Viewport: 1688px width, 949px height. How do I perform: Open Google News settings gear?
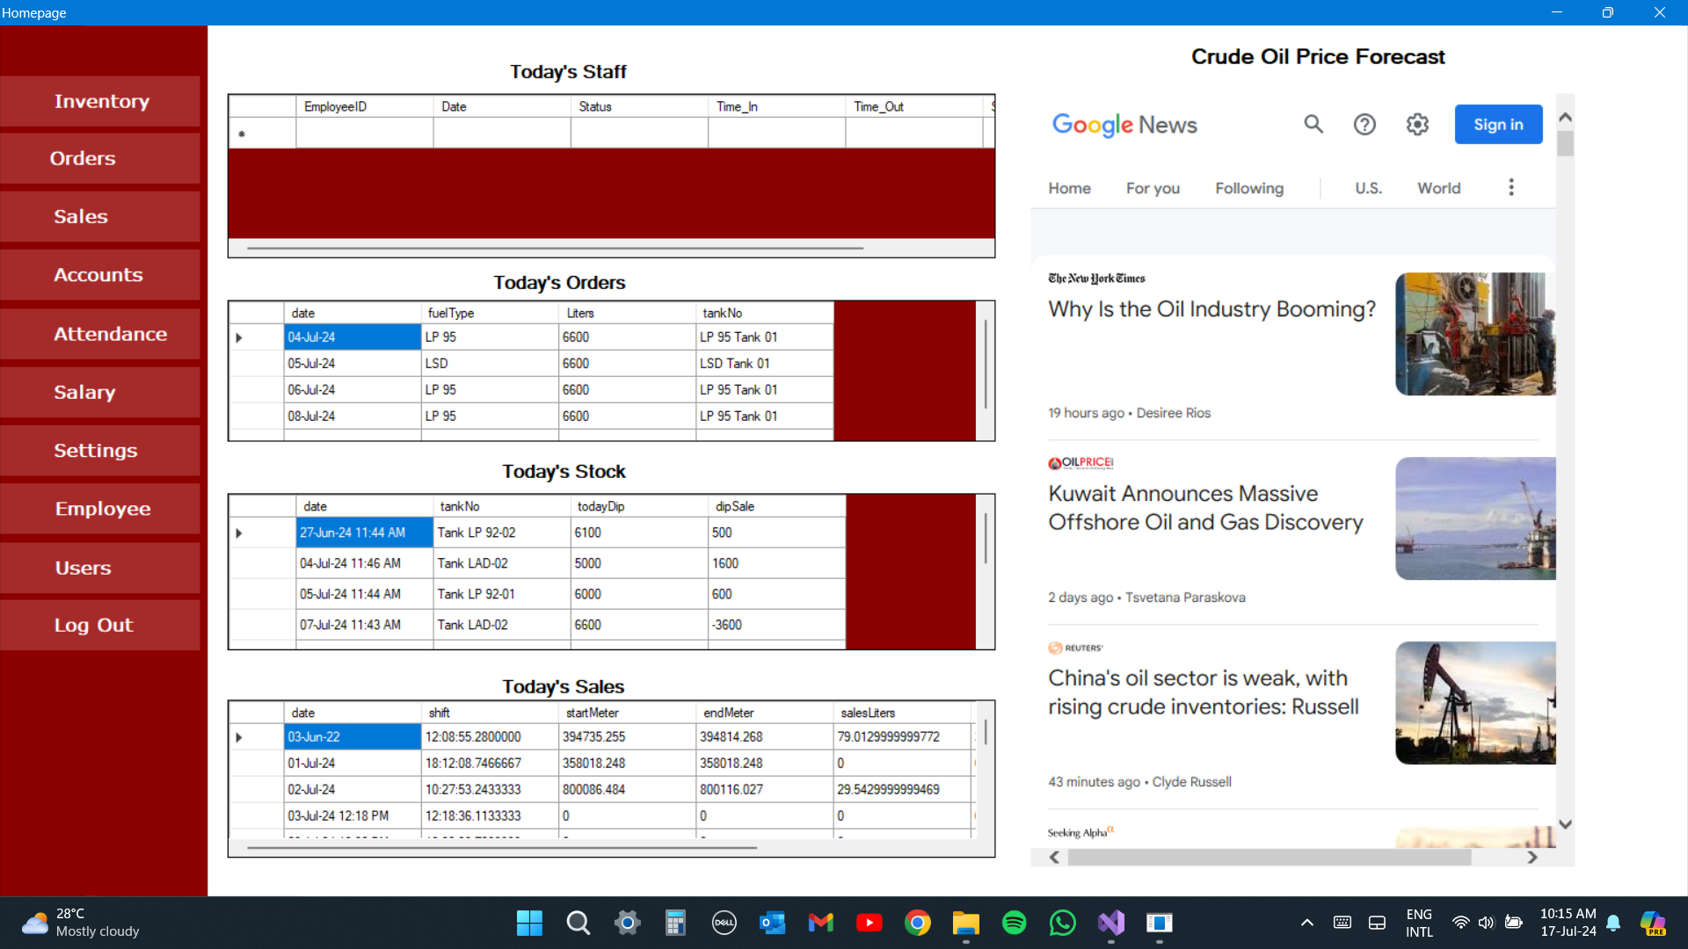click(x=1417, y=125)
